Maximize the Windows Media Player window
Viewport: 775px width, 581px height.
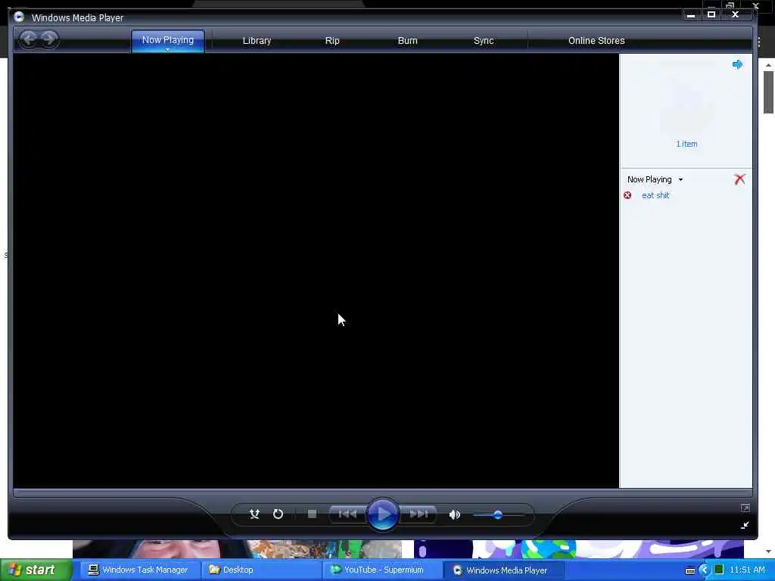pyautogui.click(x=711, y=14)
